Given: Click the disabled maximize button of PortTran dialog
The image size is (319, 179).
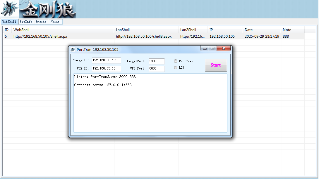Looking at the screenshot, I should point(212,48).
